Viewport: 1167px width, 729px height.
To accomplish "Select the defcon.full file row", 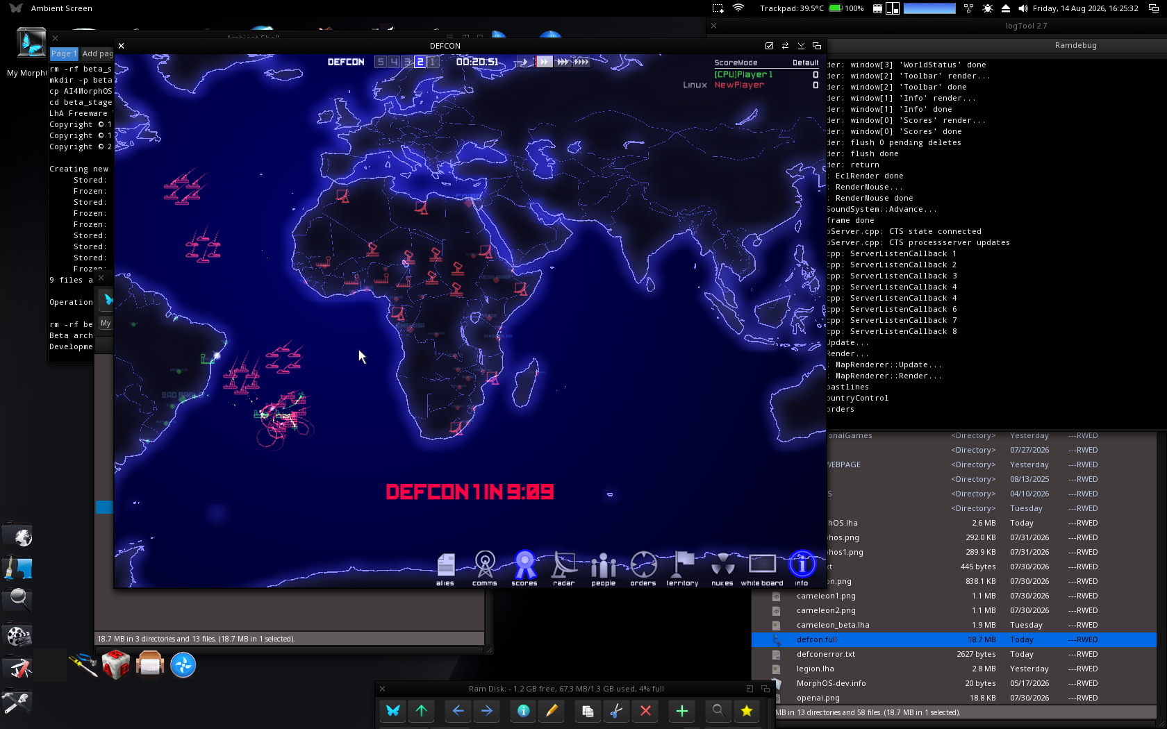I will click(x=954, y=639).
